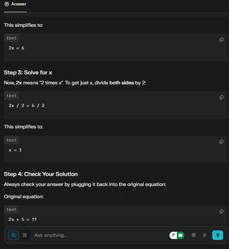Click the 'text' label above x = 3

point(11,140)
